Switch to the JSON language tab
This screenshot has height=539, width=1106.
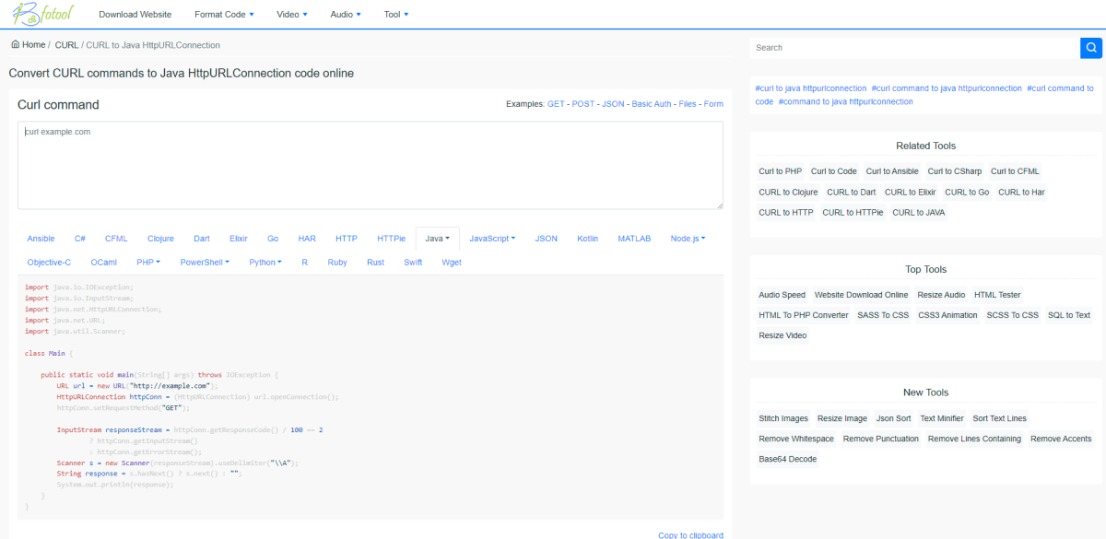(x=547, y=239)
